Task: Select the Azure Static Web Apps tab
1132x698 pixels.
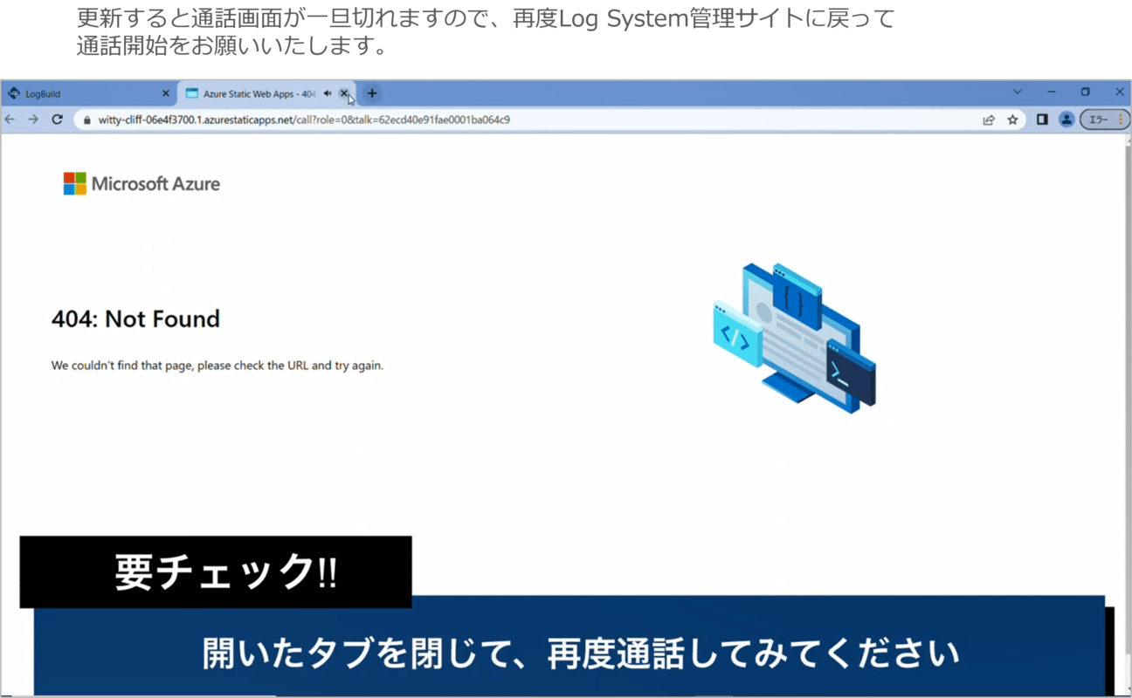Action: [259, 93]
